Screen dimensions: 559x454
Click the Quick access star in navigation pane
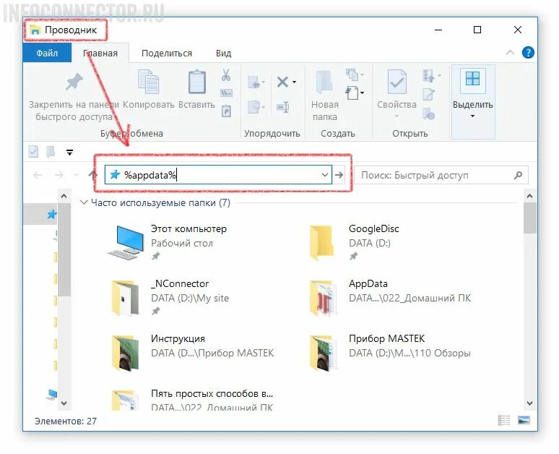52,214
